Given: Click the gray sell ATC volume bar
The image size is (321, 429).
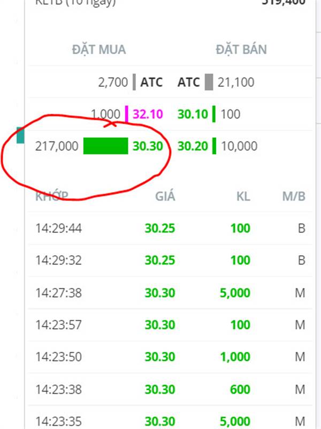Looking at the screenshot, I should click(x=209, y=82).
